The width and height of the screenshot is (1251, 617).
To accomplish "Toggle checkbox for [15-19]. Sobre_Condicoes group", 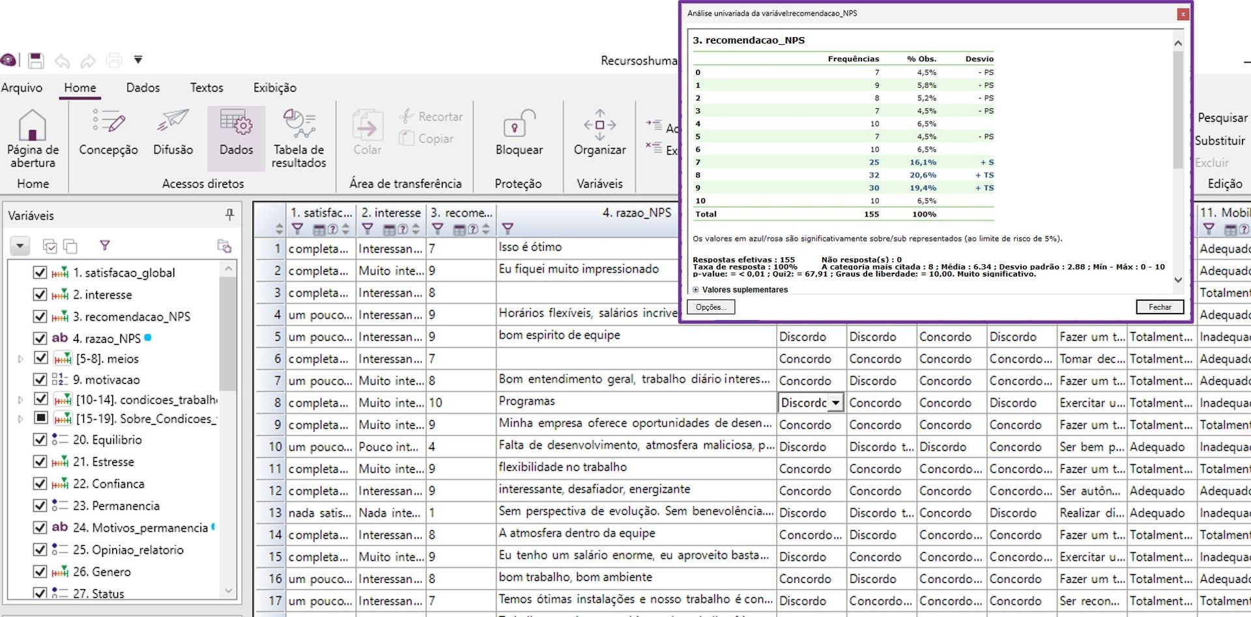I will pos(41,418).
